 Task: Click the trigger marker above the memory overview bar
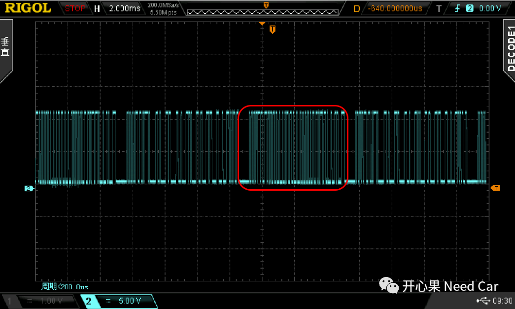[266, 5]
